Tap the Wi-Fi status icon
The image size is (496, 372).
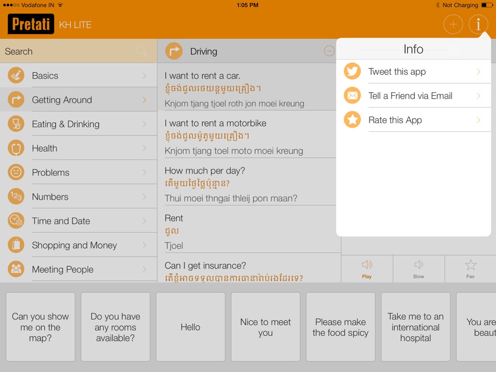(x=60, y=5)
